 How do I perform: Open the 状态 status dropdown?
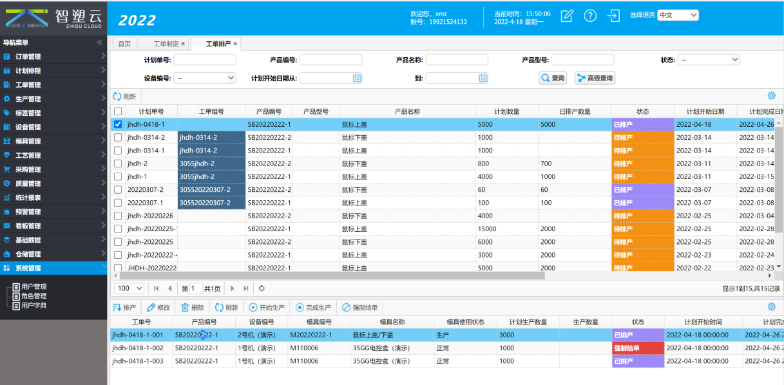709,59
